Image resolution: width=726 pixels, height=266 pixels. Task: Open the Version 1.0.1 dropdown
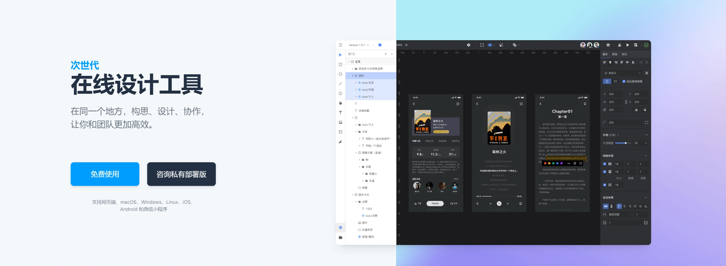(359, 45)
